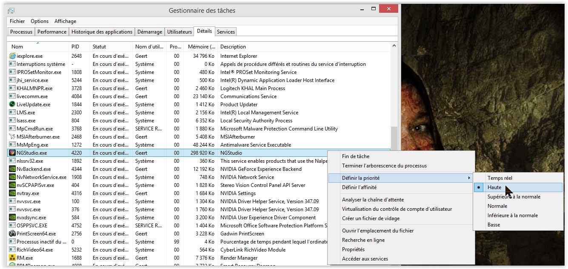The width and height of the screenshot is (568, 269).
Task: Click the Task Manager title bar icon
Action: (x=11, y=11)
